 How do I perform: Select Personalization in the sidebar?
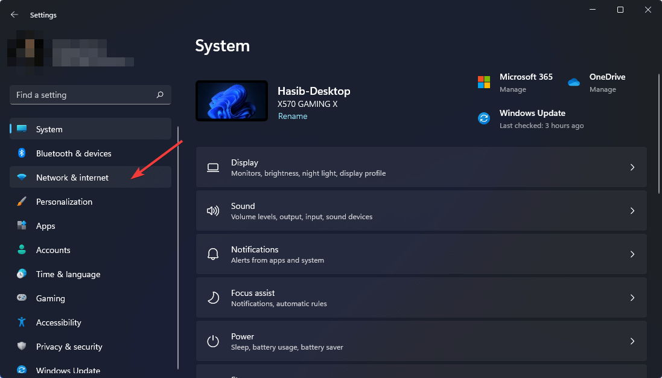(x=63, y=202)
